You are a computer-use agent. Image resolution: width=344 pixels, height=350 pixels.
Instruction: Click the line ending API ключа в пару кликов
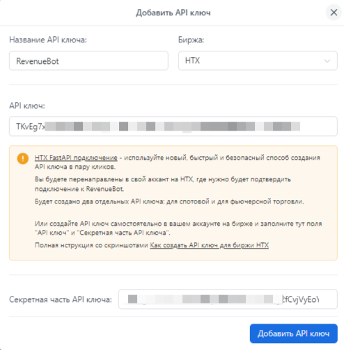click(x=75, y=167)
